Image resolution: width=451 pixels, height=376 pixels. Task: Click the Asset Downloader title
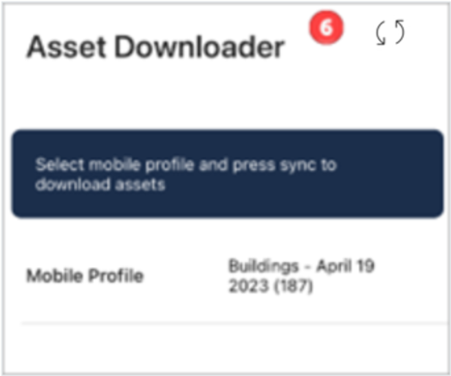tap(155, 48)
